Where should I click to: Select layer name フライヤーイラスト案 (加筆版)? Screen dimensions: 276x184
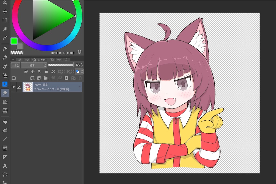tap(51, 89)
